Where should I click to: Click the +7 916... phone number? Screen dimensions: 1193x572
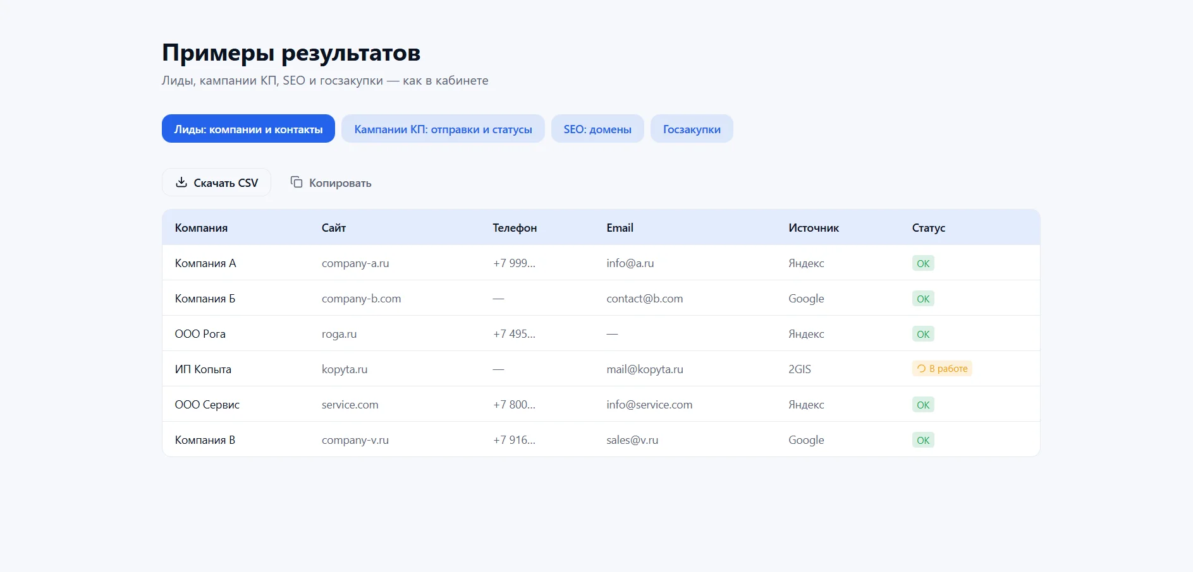pos(514,440)
